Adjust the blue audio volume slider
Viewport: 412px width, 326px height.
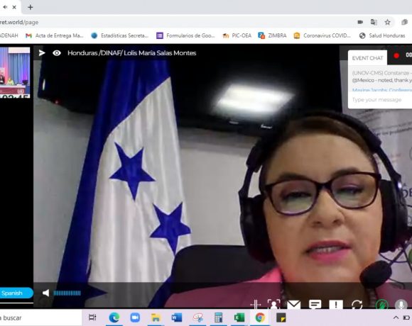[x=67, y=293]
